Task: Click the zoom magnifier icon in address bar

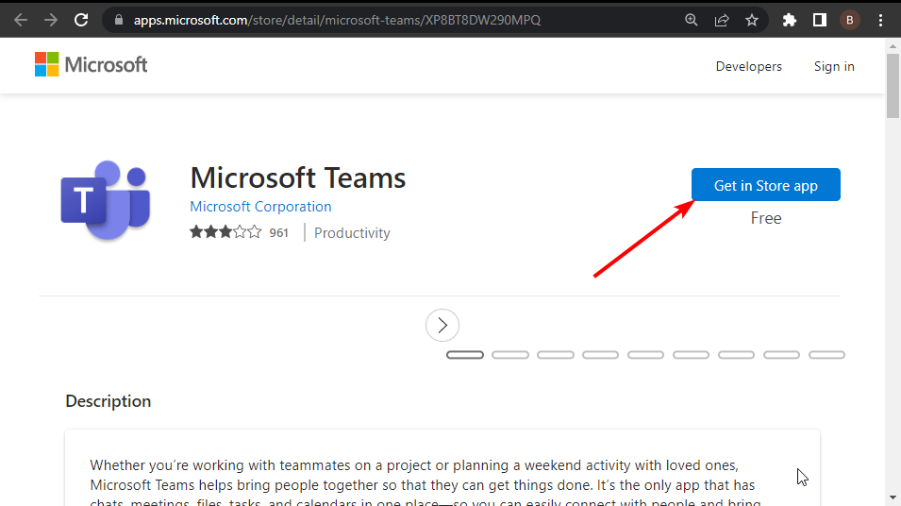Action: [692, 20]
